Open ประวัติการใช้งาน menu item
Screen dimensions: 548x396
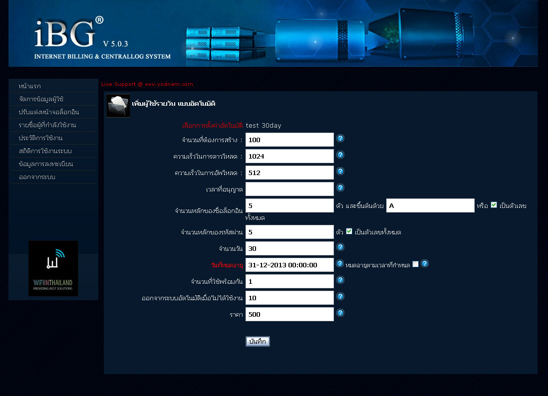point(53,138)
